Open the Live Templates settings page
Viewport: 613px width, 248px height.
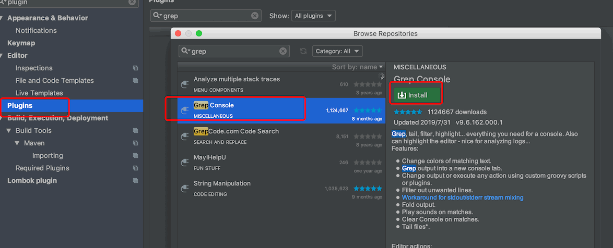[39, 93]
